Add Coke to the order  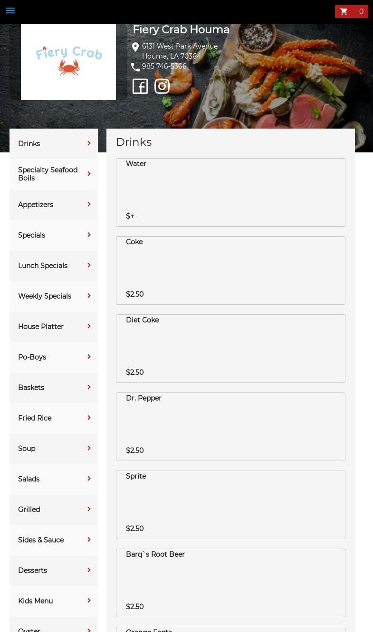(230, 270)
